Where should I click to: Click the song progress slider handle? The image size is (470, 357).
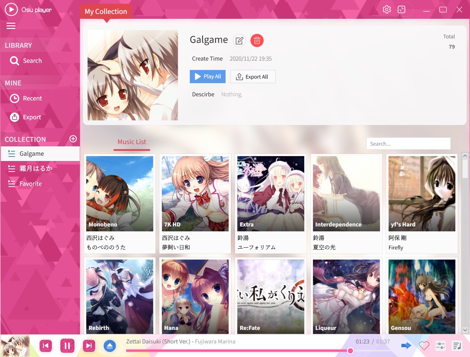point(350,351)
